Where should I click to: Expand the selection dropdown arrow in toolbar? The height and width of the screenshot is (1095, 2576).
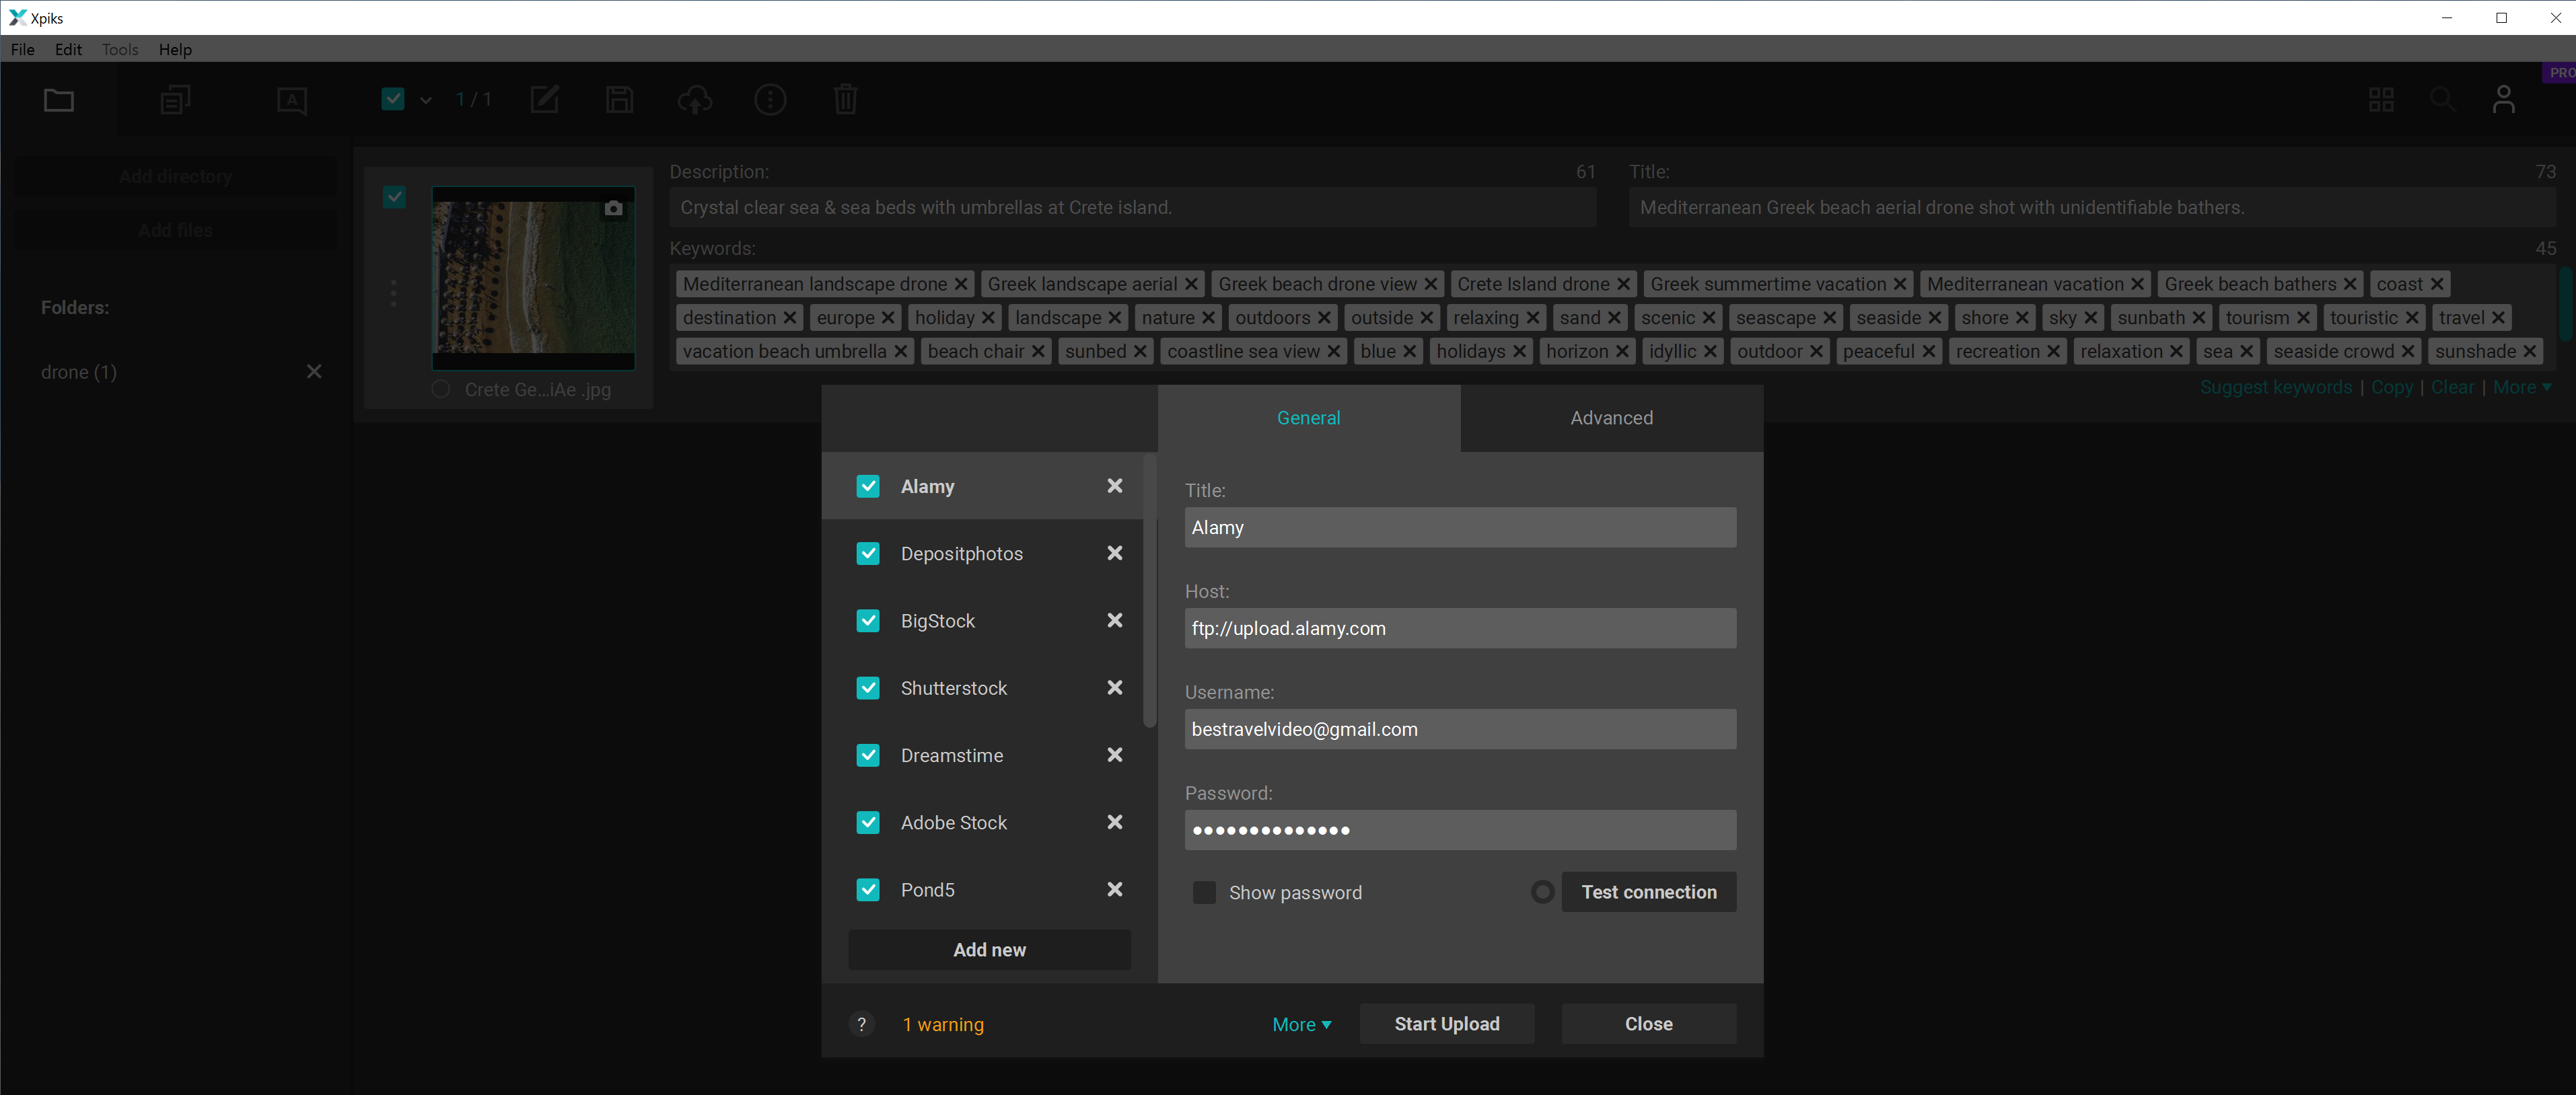click(426, 100)
